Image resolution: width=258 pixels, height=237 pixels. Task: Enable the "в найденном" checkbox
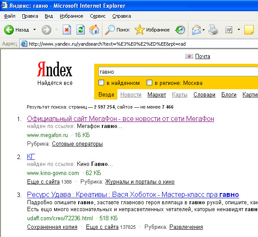(101, 83)
